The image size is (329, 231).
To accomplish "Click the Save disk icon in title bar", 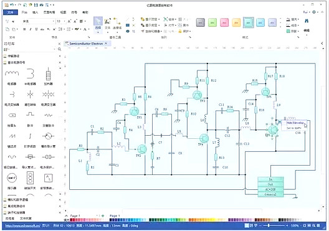I will click(x=36, y=4).
